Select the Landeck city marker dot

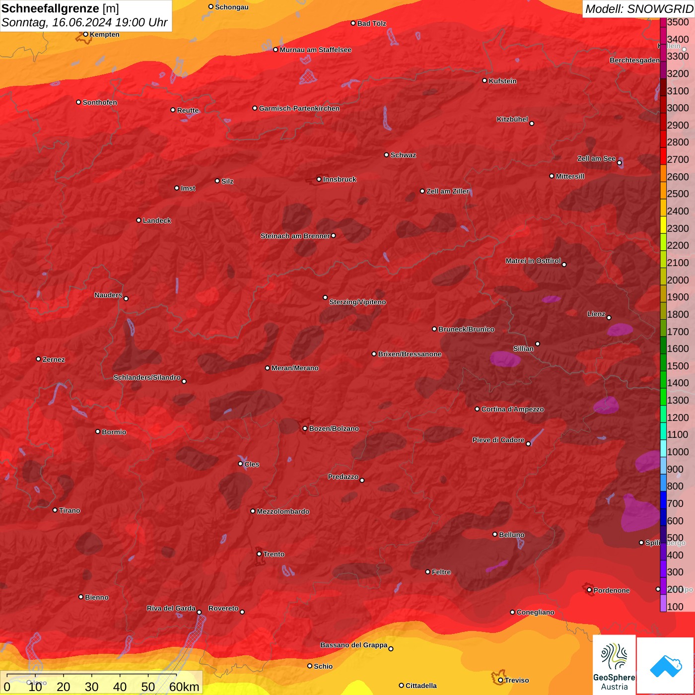coord(139,220)
